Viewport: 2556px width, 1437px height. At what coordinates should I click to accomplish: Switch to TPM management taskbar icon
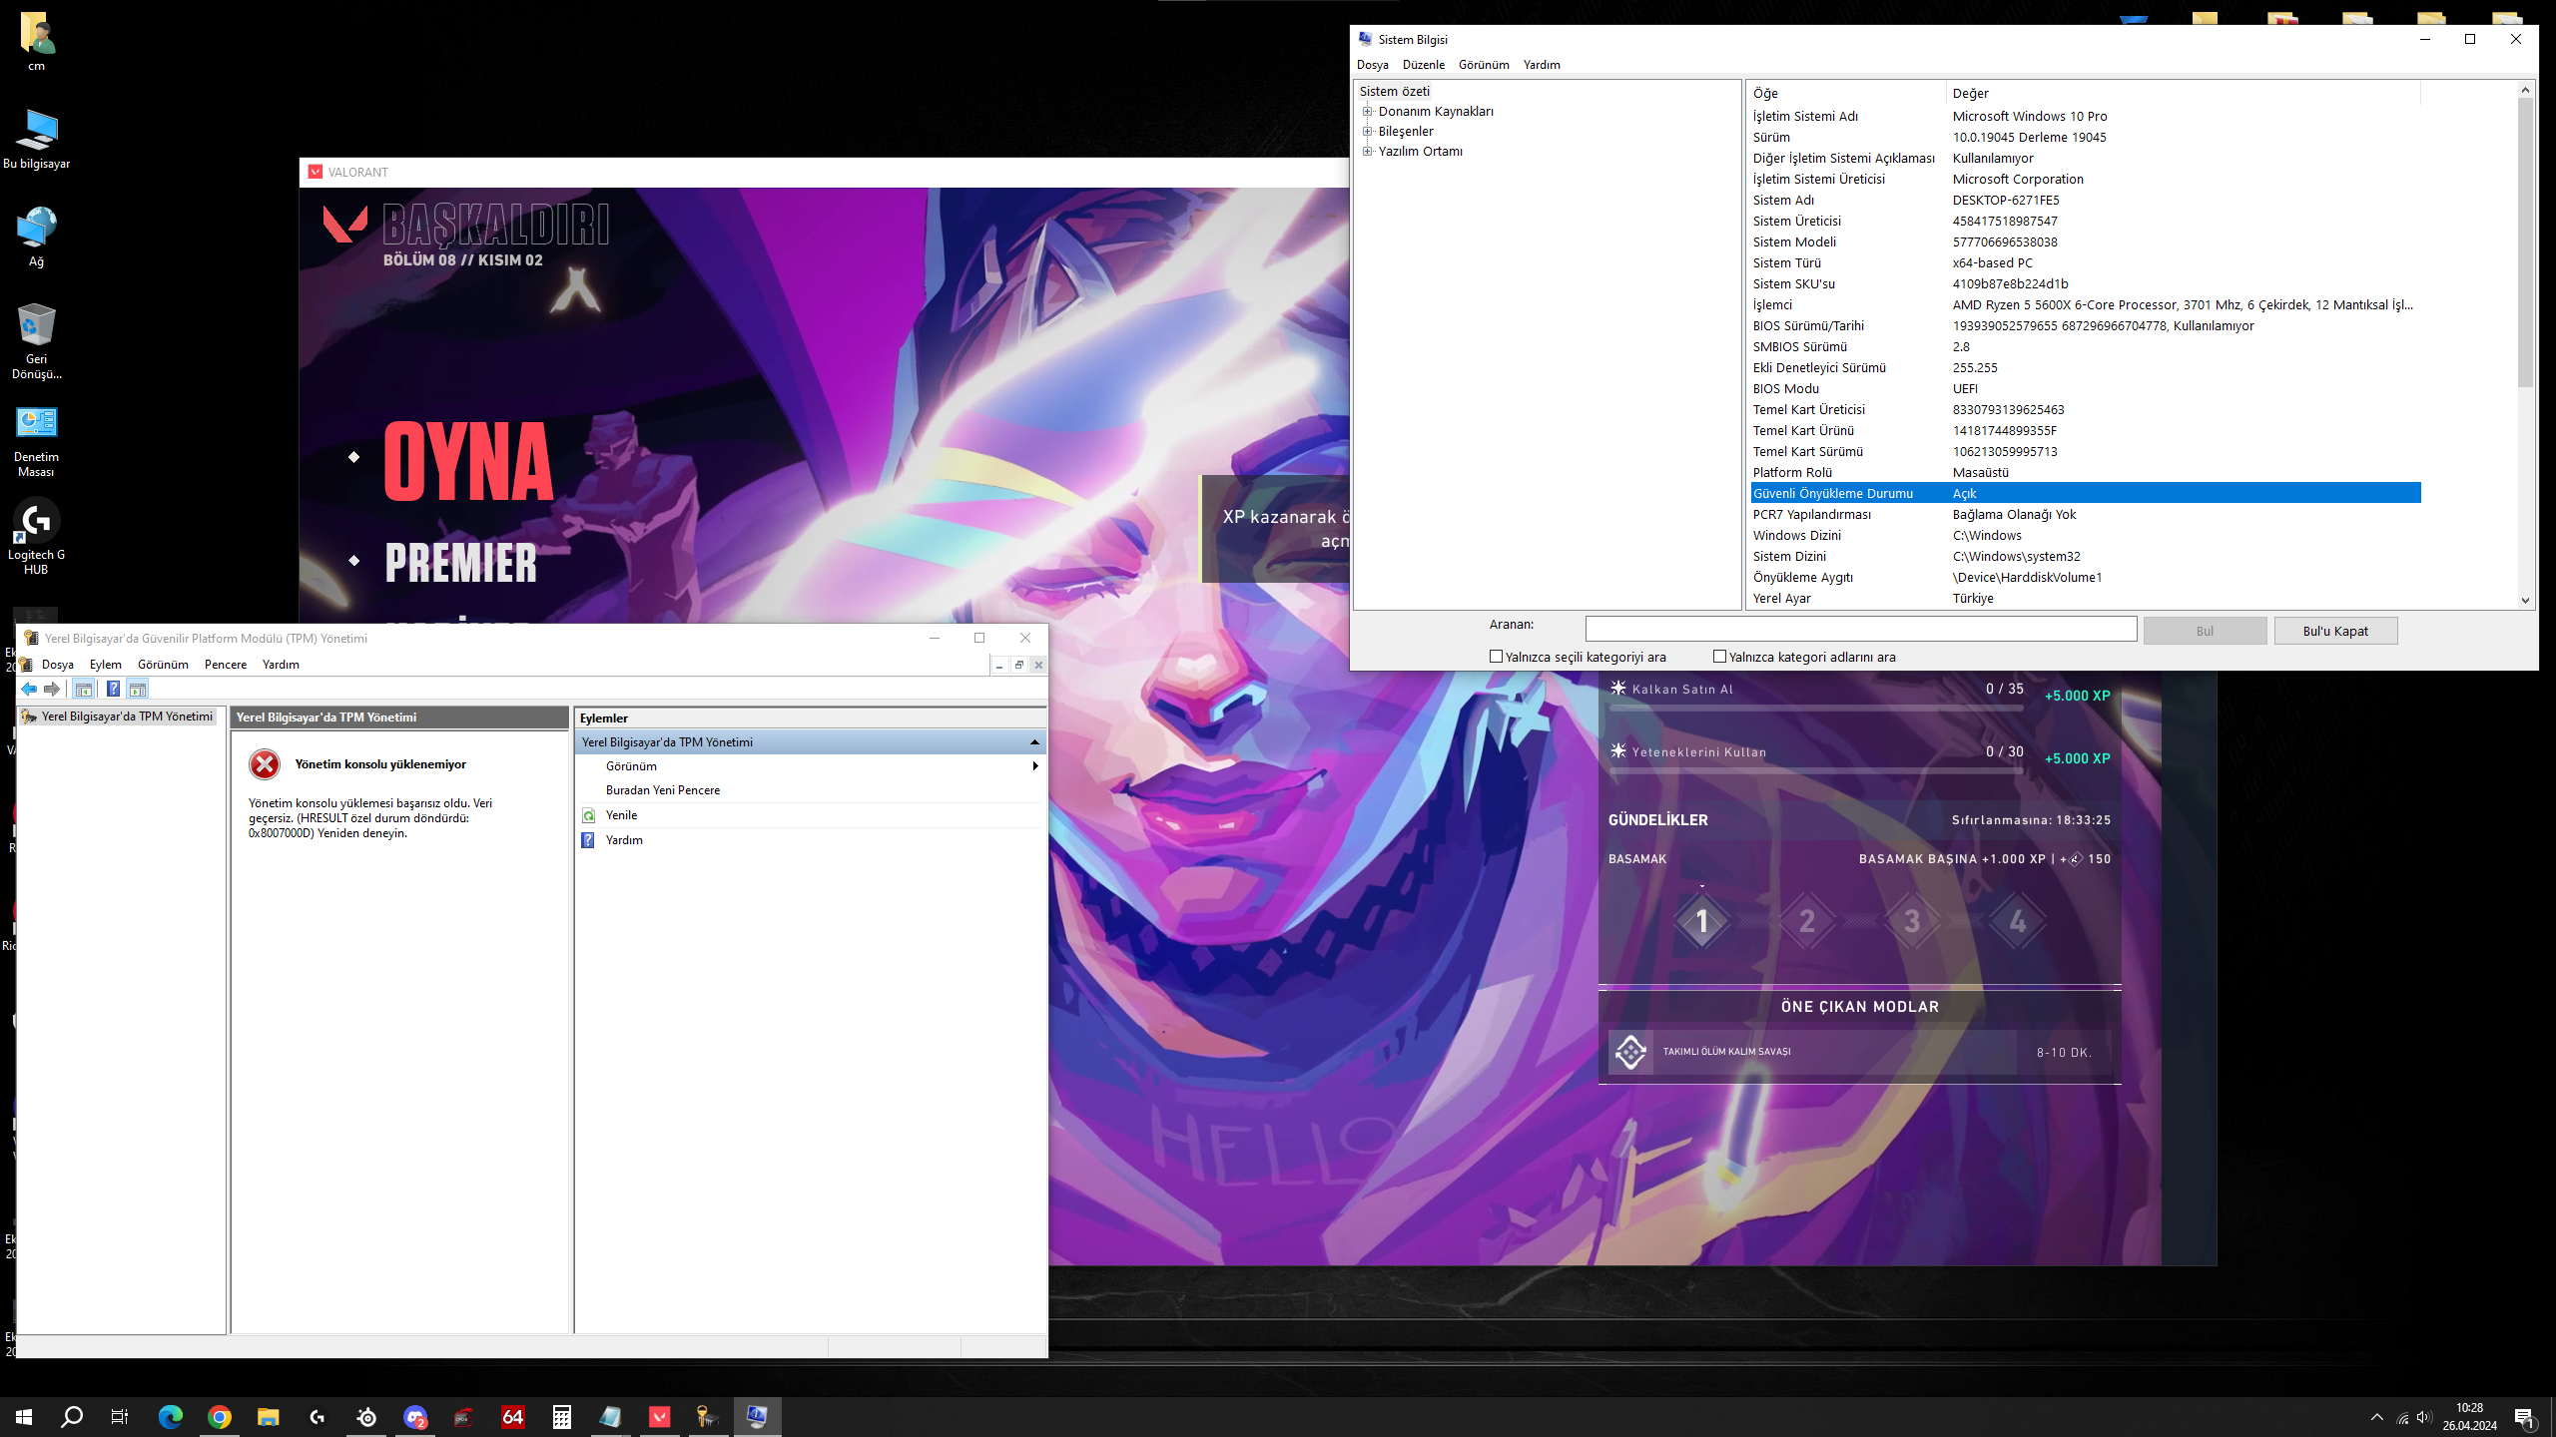[x=709, y=1416]
